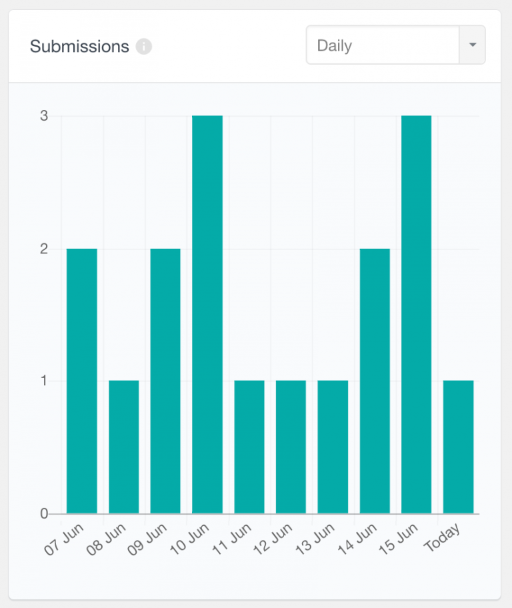The height and width of the screenshot is (608, 512).
Task: Select the bar for 11 Jun
Action: tap(249, 447)
